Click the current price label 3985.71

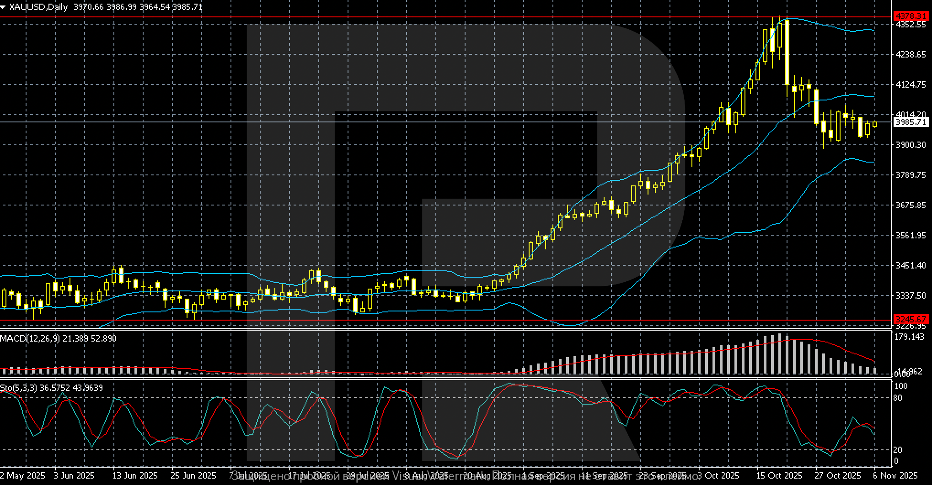tap(911, 122)
